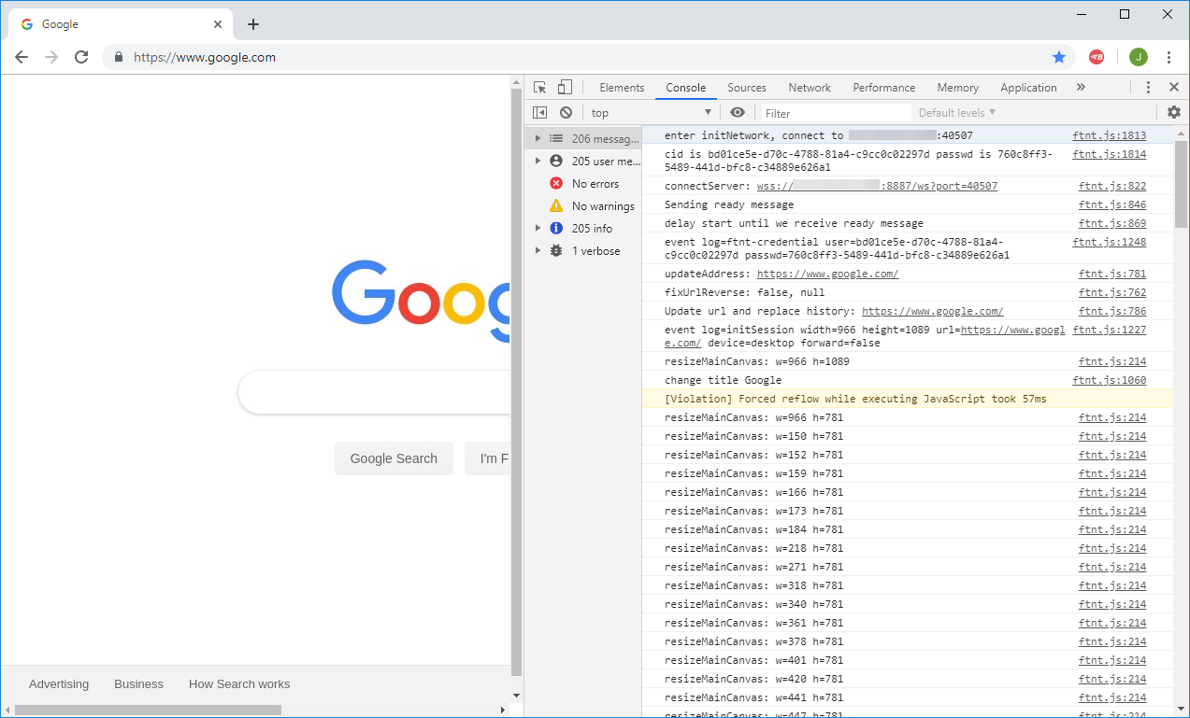Switch to the Application tab

[1028, 87]
